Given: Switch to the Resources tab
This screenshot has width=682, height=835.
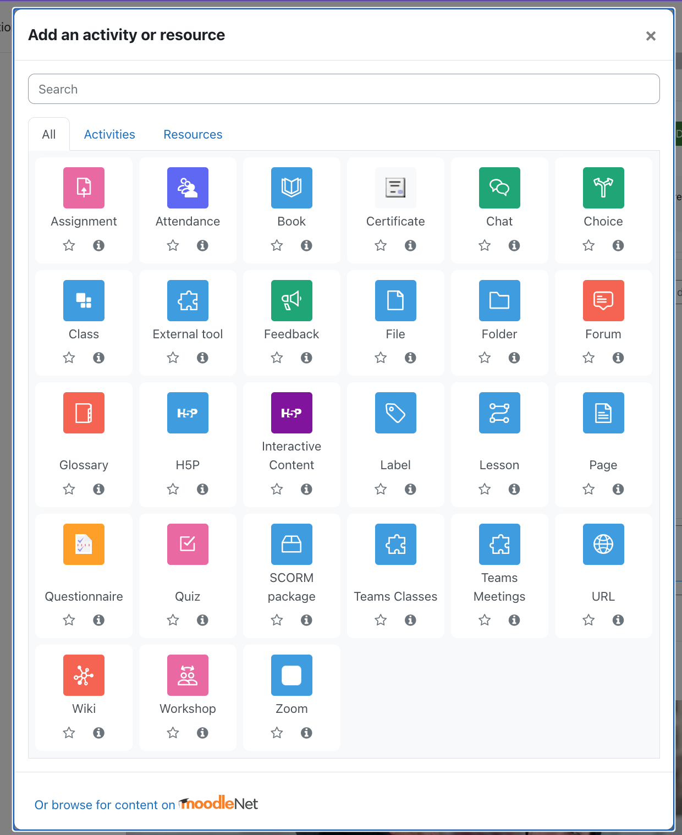Looking at the screenshot, I should 193,134.
